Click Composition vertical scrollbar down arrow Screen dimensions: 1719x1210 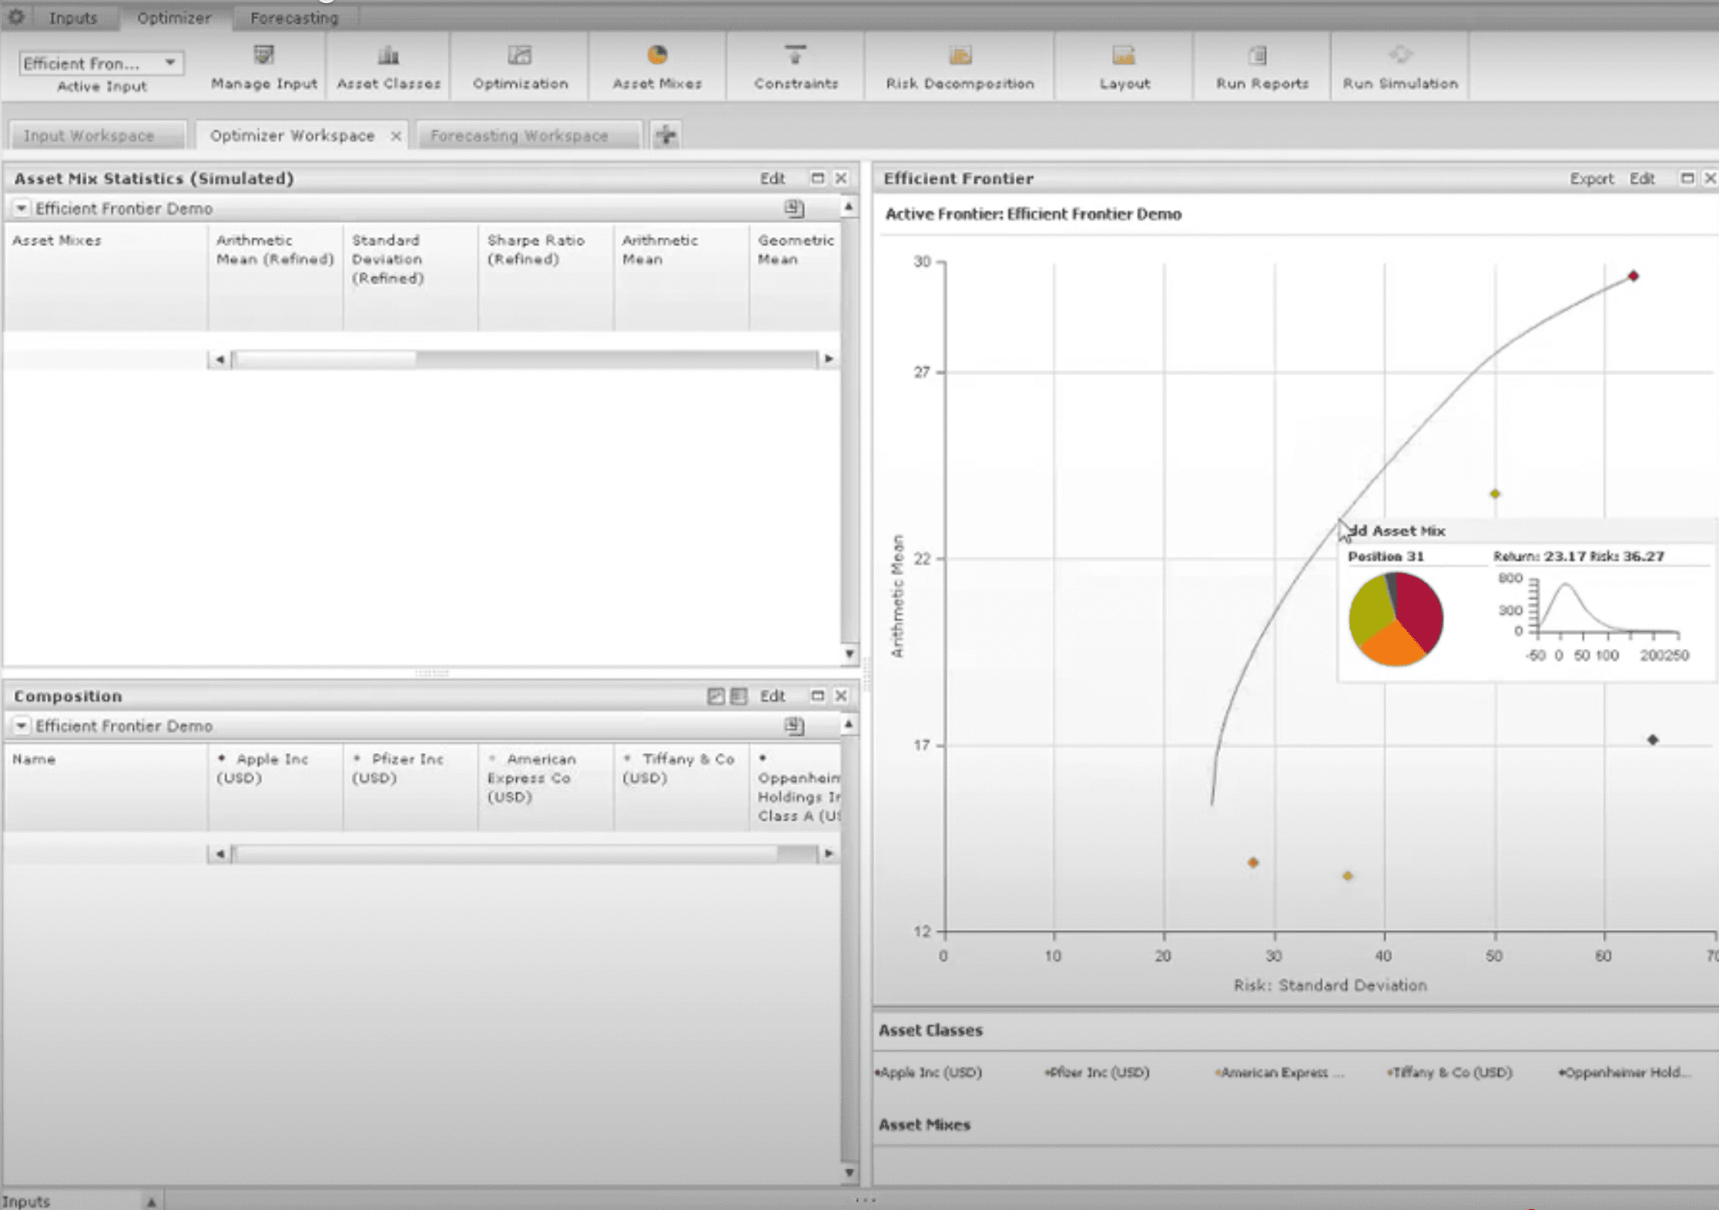tap(849, 1172)
